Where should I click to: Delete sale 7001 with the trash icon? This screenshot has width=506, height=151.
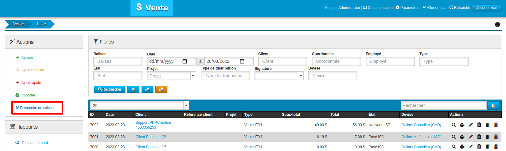click(496, 137)
